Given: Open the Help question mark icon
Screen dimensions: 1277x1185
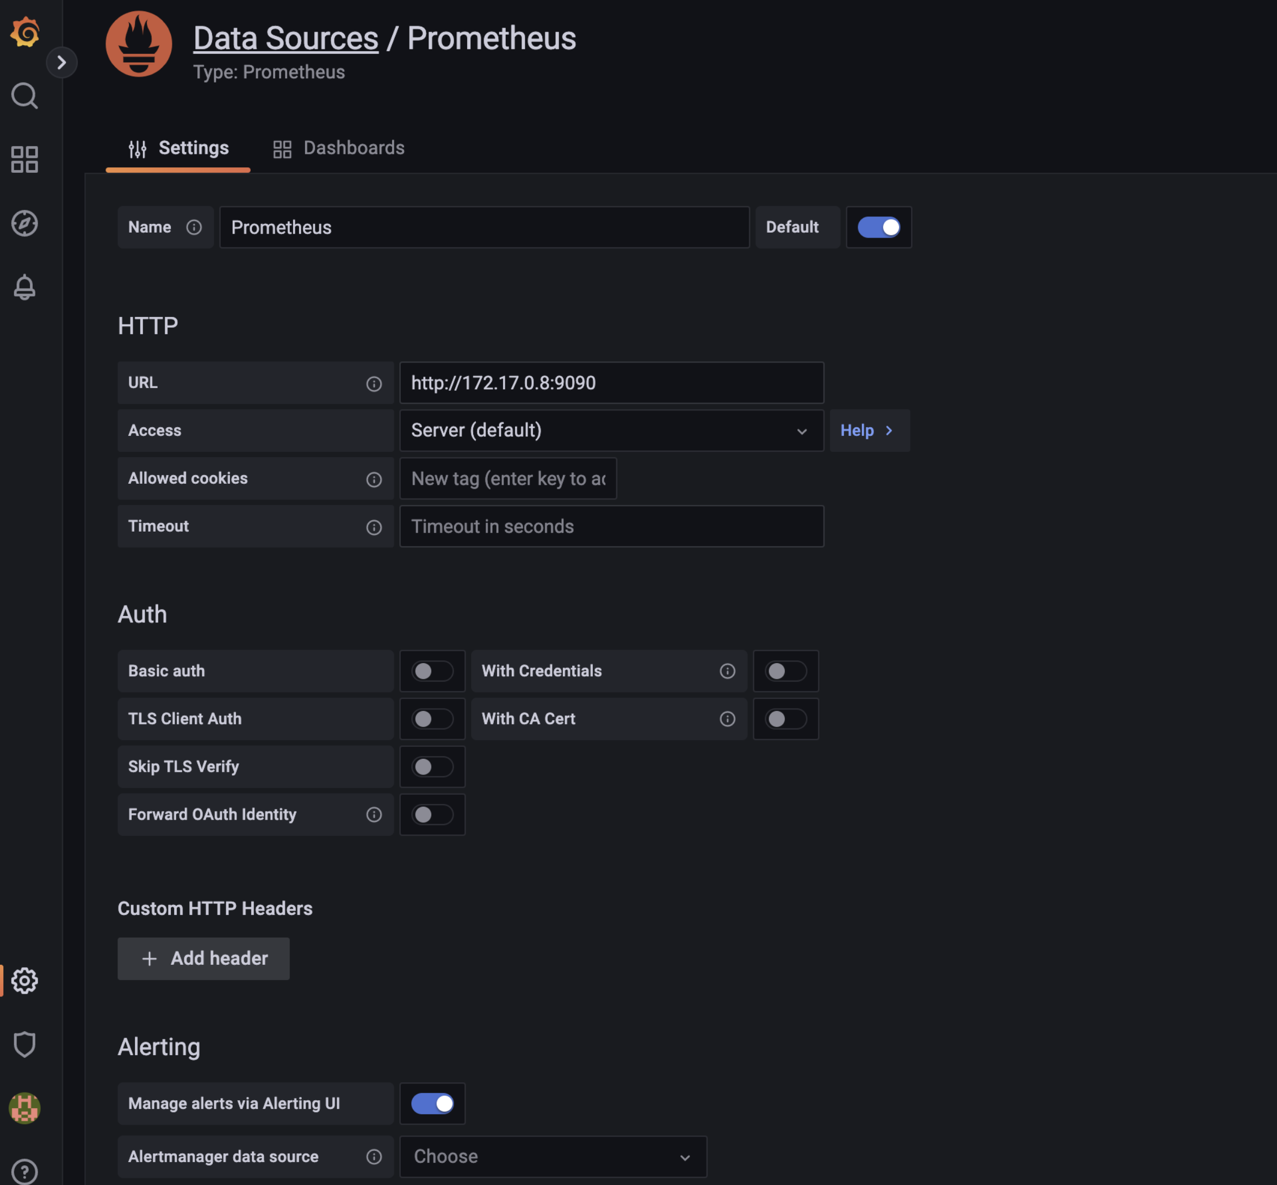Looking at the screenshot, I should coord(24,1171).
